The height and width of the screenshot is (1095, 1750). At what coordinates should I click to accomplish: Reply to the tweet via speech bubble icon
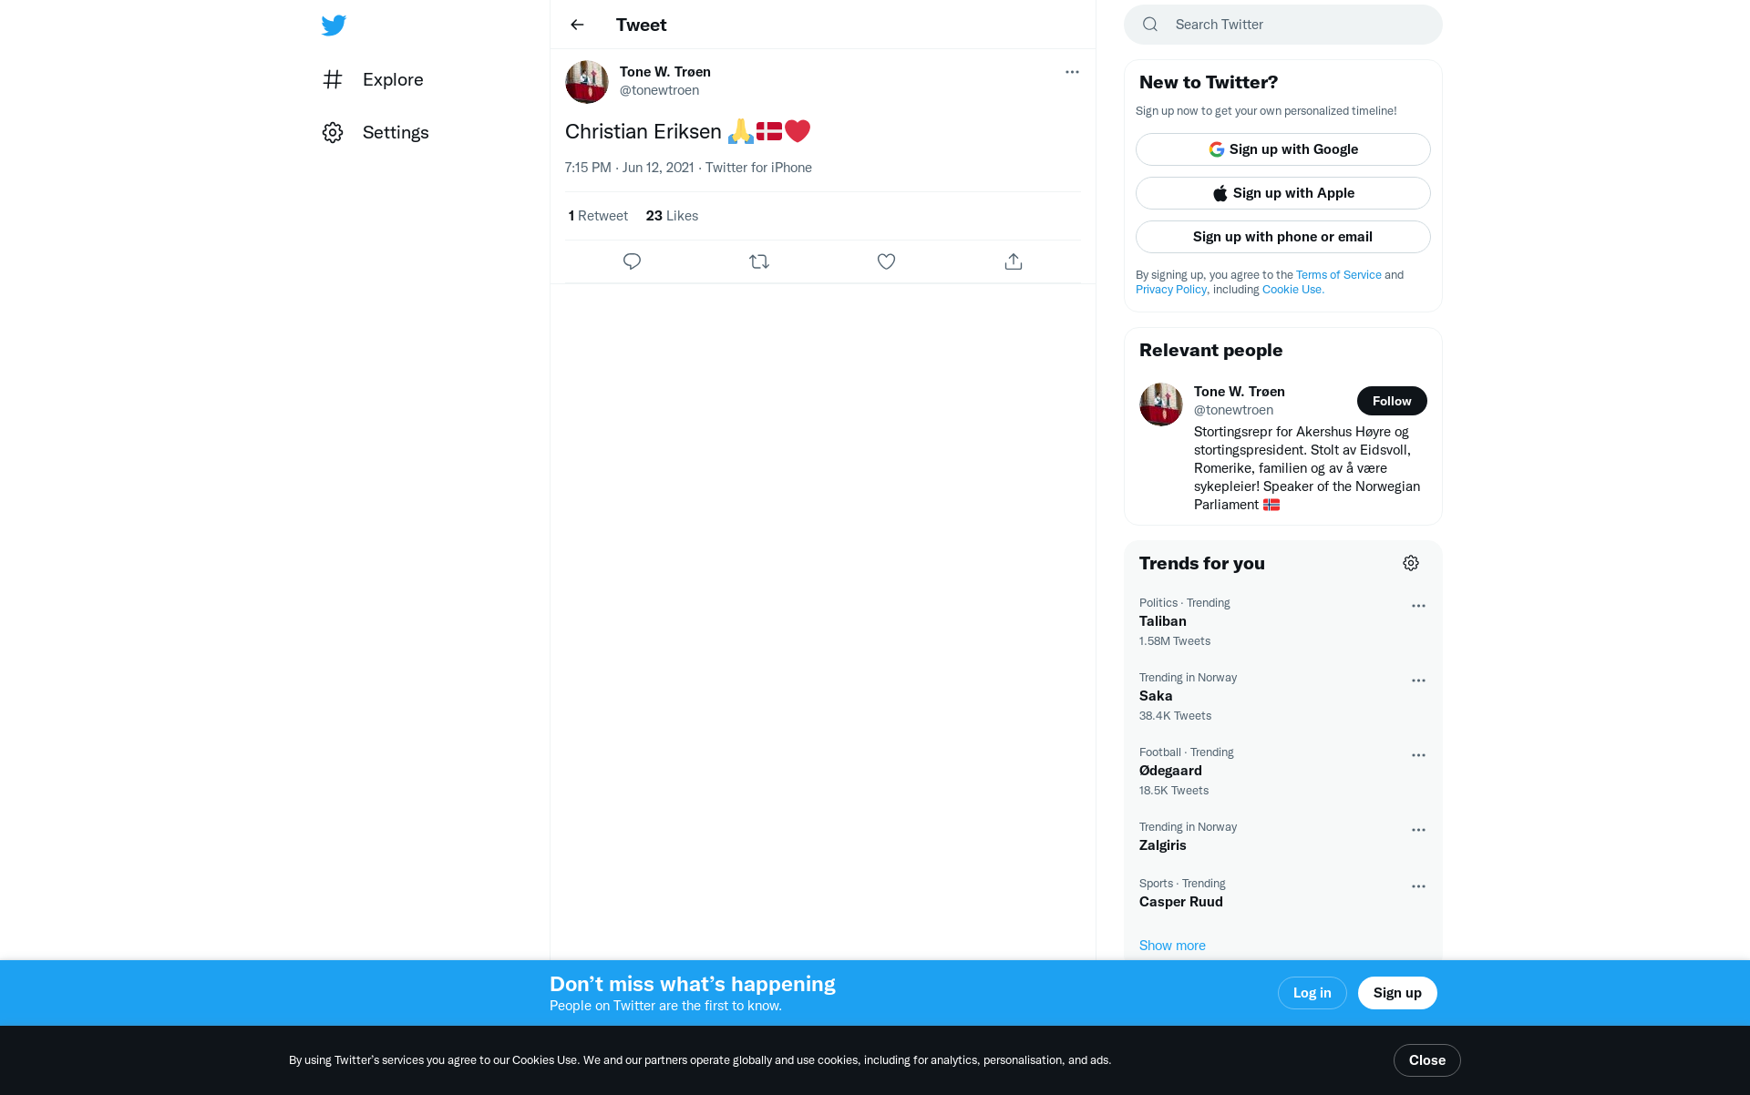coord(632,261)
